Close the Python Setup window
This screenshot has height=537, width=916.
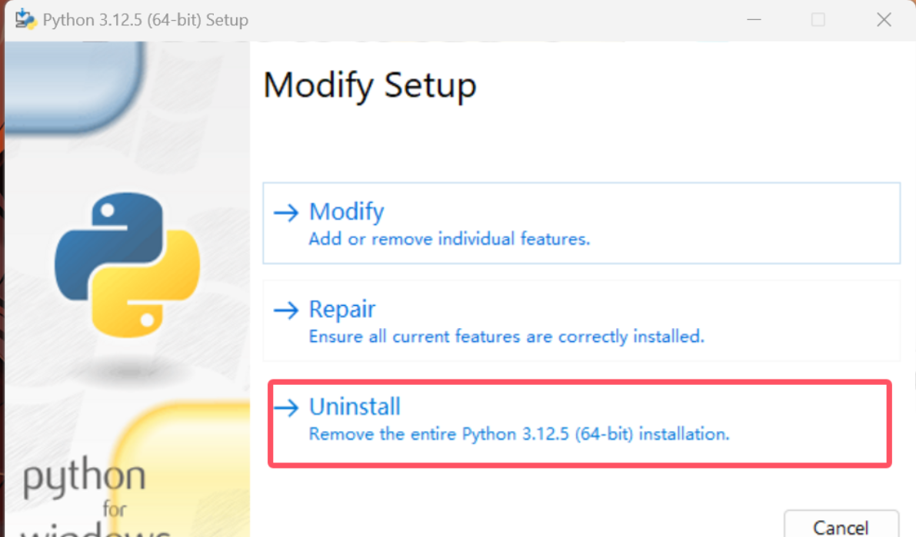[884, 20]
